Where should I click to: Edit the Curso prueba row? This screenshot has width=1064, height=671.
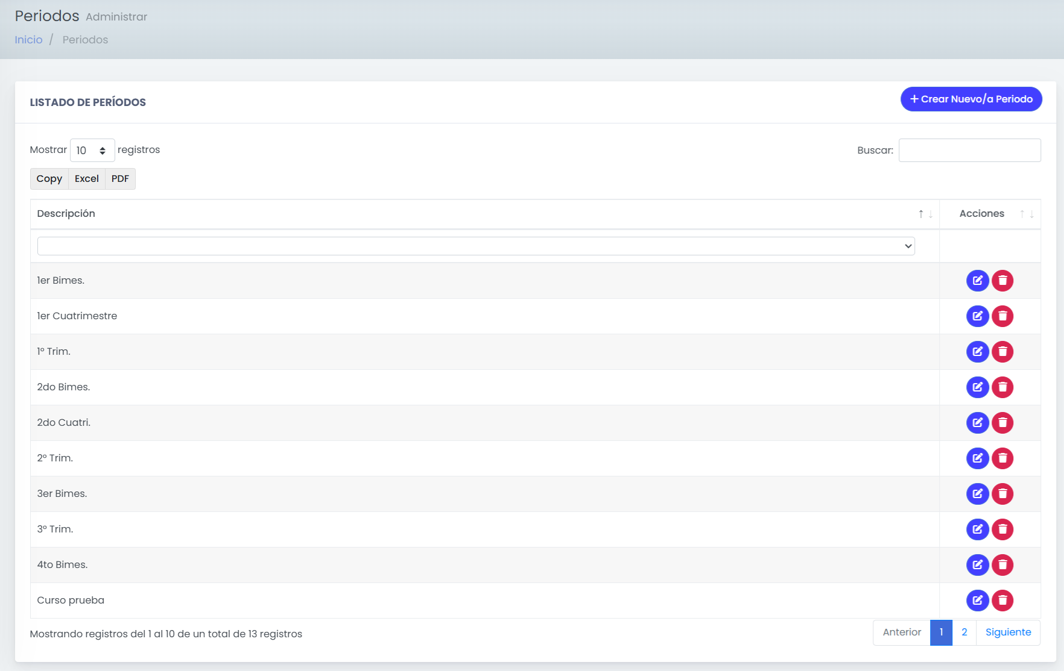point(977,601)
